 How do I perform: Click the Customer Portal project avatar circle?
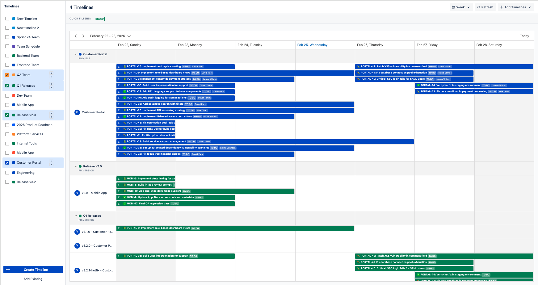pyautogui.click(x=77, y=112)
